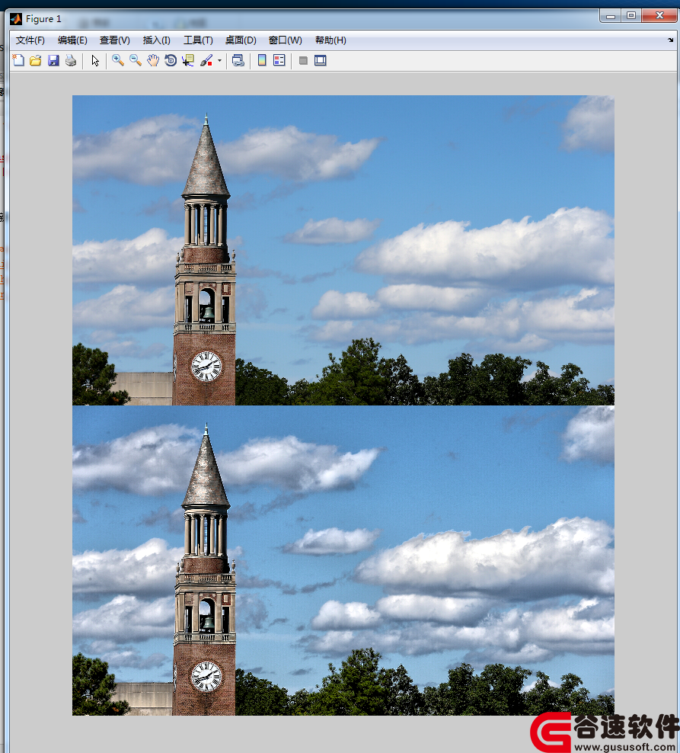This screenshot has width=680, height=753.
Task: Open the 工具(T) menu
Action: pyautogui.click(x=198, y=40)
